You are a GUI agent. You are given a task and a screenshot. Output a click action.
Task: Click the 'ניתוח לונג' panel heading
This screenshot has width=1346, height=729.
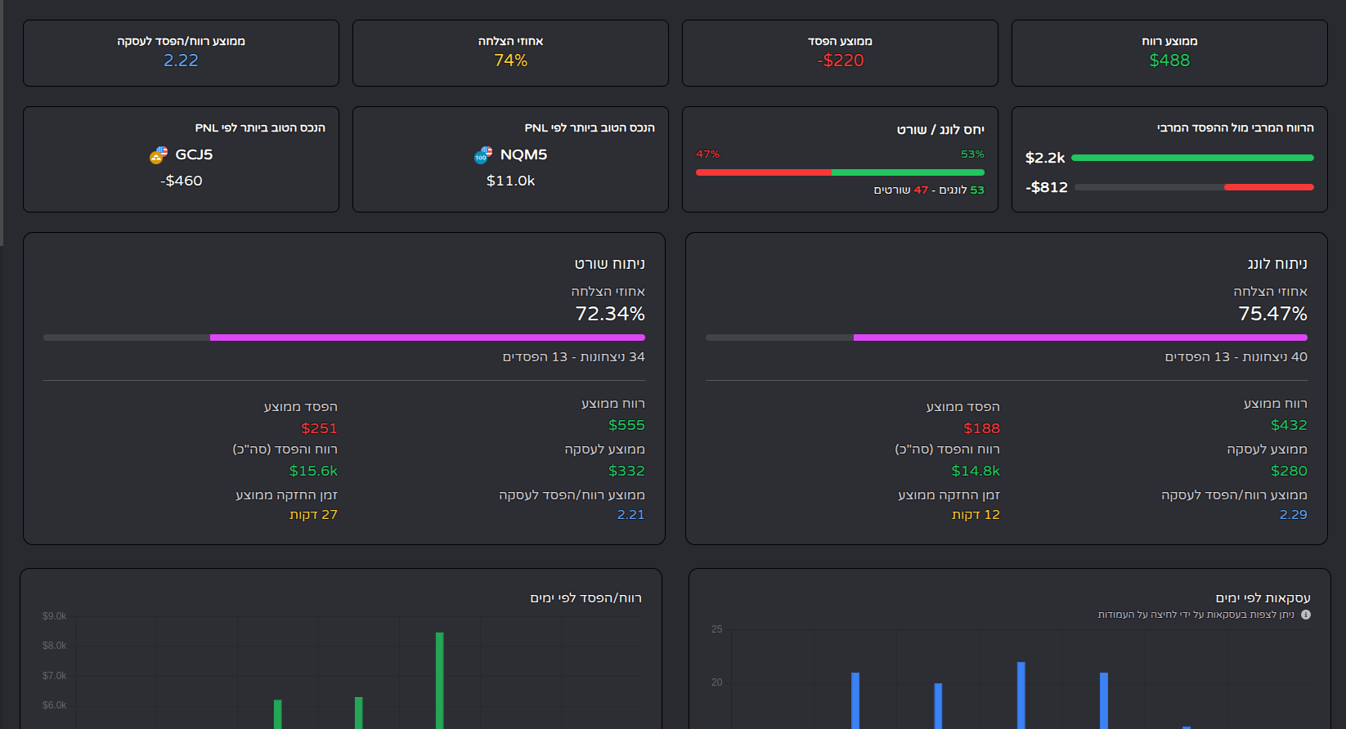[1277, 264]
